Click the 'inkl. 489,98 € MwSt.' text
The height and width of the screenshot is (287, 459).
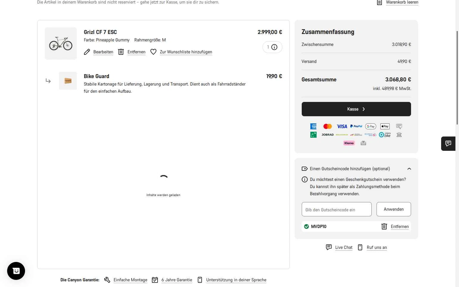tap(392, 89)
